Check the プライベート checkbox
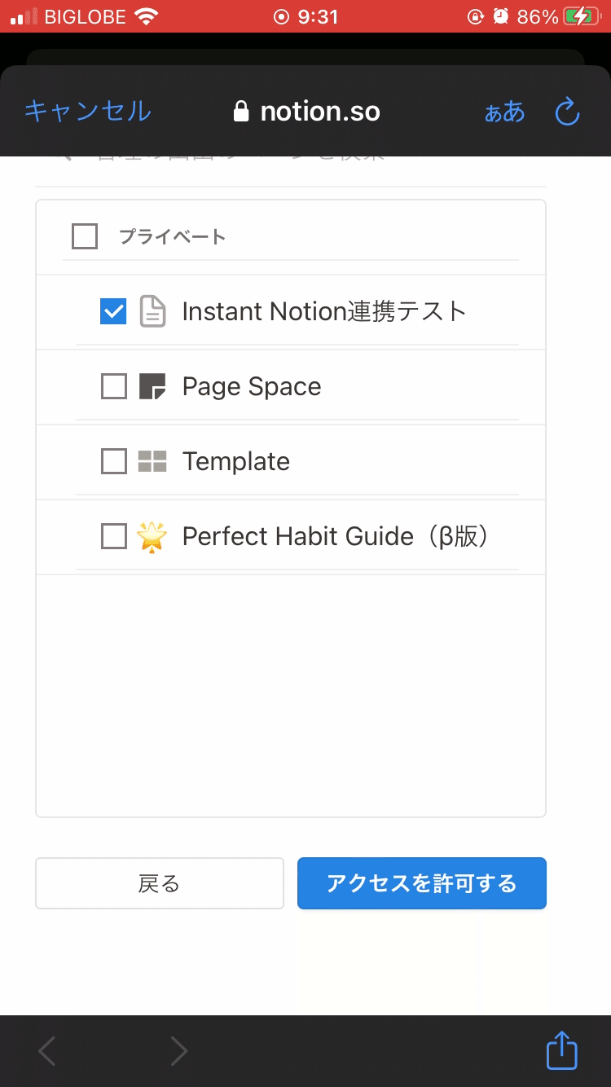The width and height of the screenshot is (611, 1087). [85, 236]
